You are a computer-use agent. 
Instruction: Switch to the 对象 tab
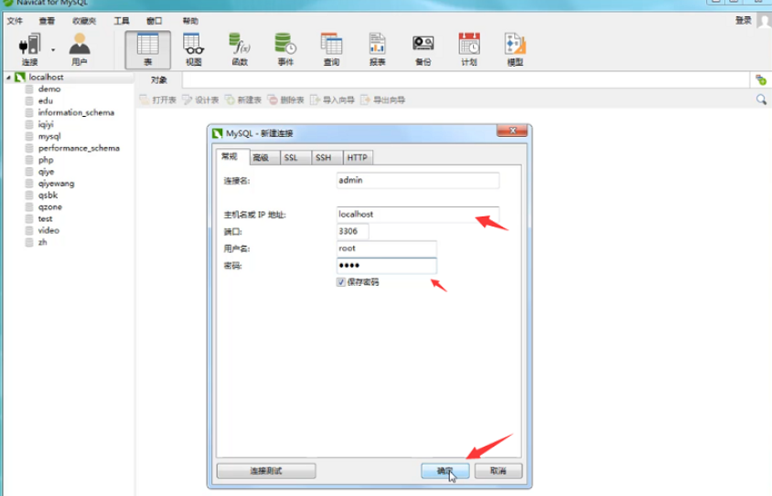pyautogui.click(x=158, y=80)
